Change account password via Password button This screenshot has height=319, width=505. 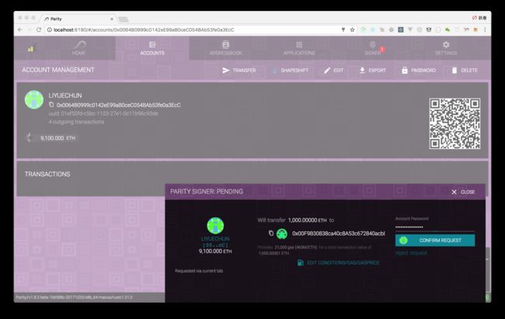(419, 70)
